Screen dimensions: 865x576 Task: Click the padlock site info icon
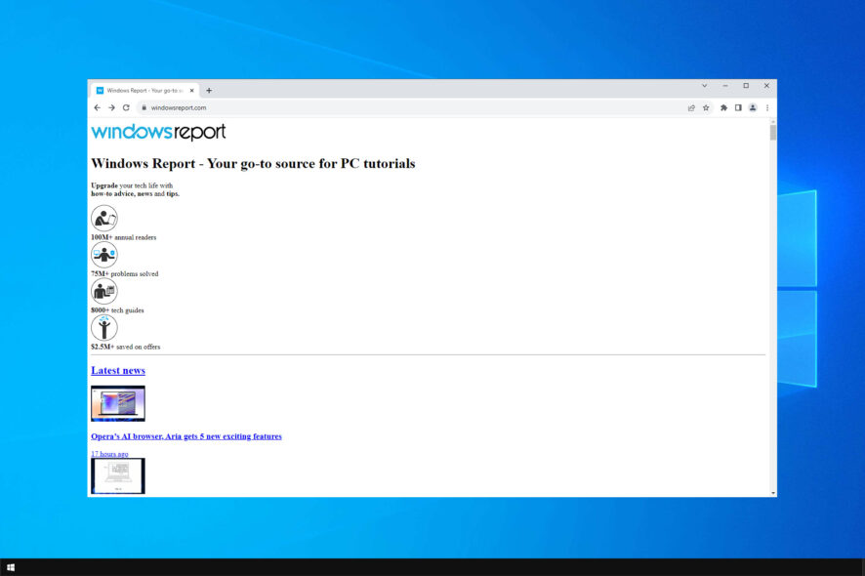click(x=144, y=107)
